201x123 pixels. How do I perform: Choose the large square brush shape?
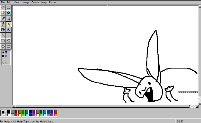pos(3,56)
